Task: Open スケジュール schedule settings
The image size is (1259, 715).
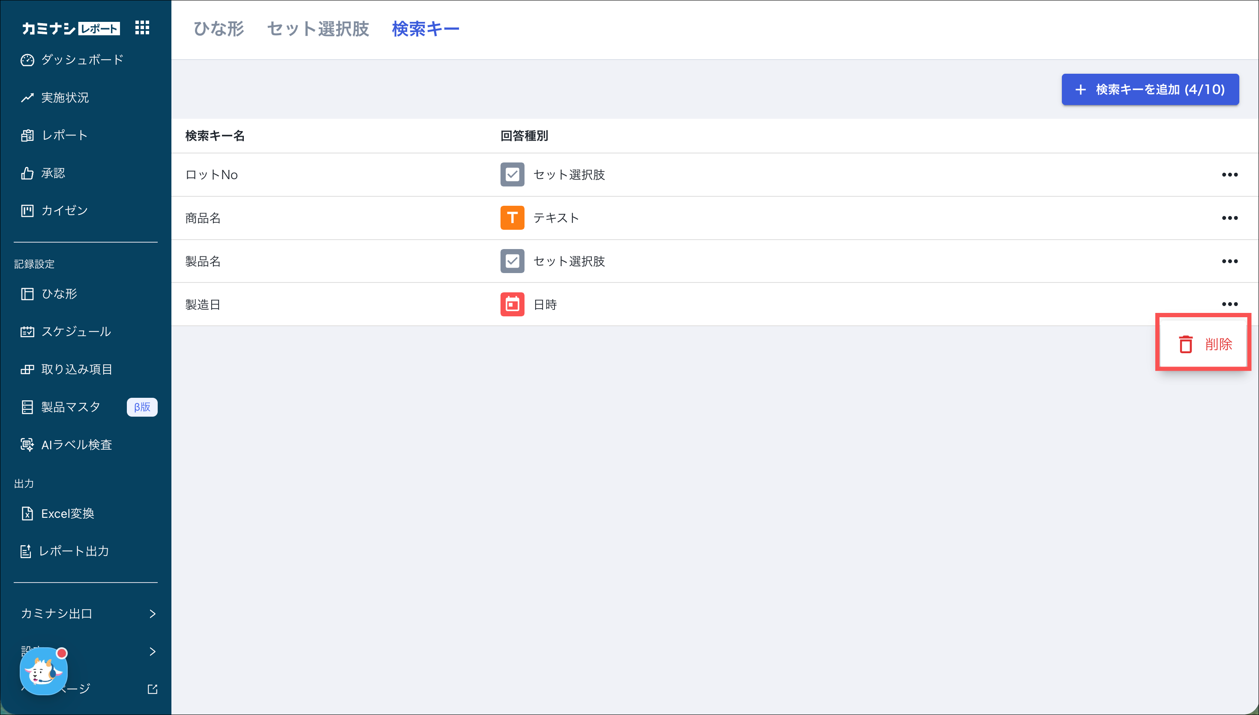Action: (75, 331)
